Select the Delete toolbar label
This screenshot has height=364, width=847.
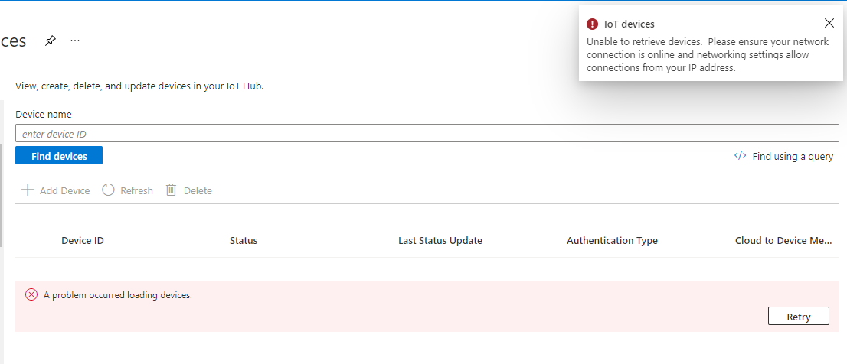click(x=198, y=190)
